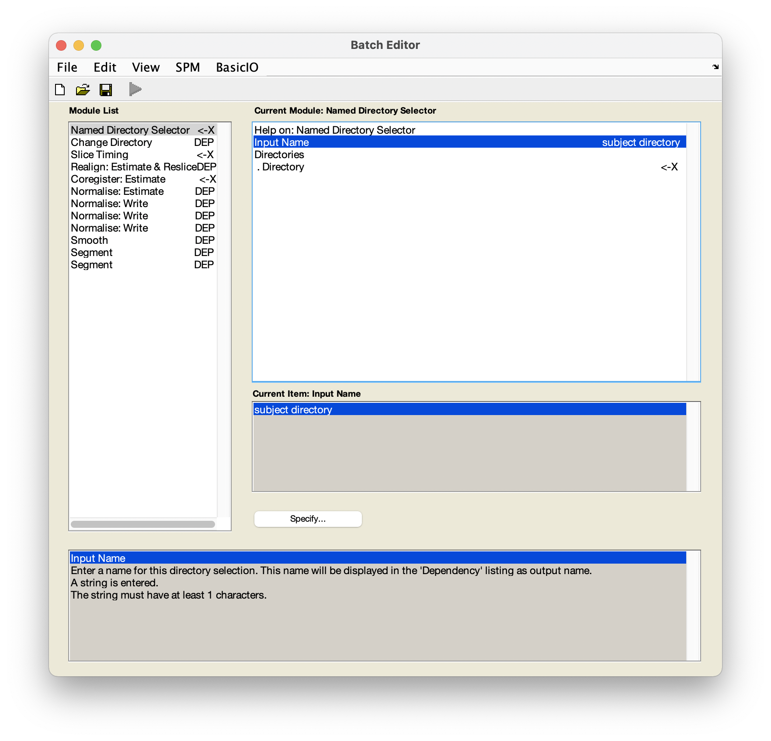The image size is (771, 741).
Task: Open the Edit menu
Action: pos(105,67)
